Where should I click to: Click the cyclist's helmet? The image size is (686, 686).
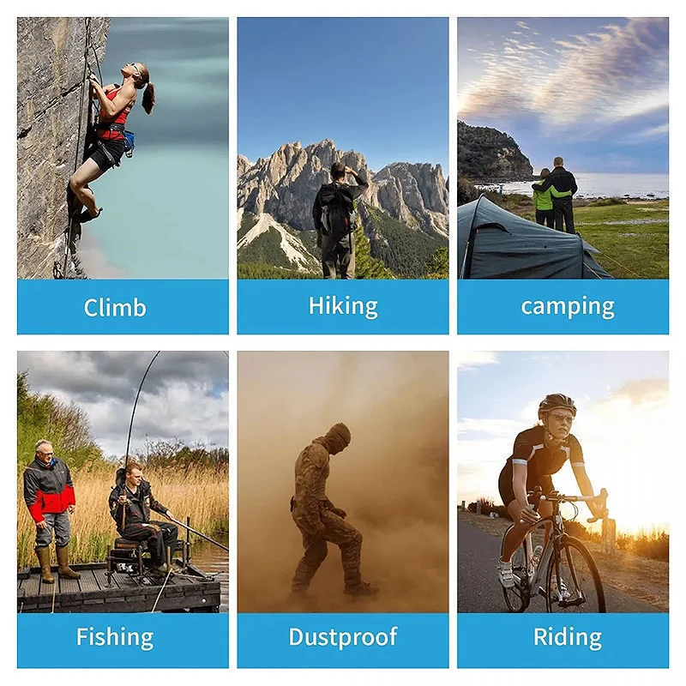click(x=557, y=404)
